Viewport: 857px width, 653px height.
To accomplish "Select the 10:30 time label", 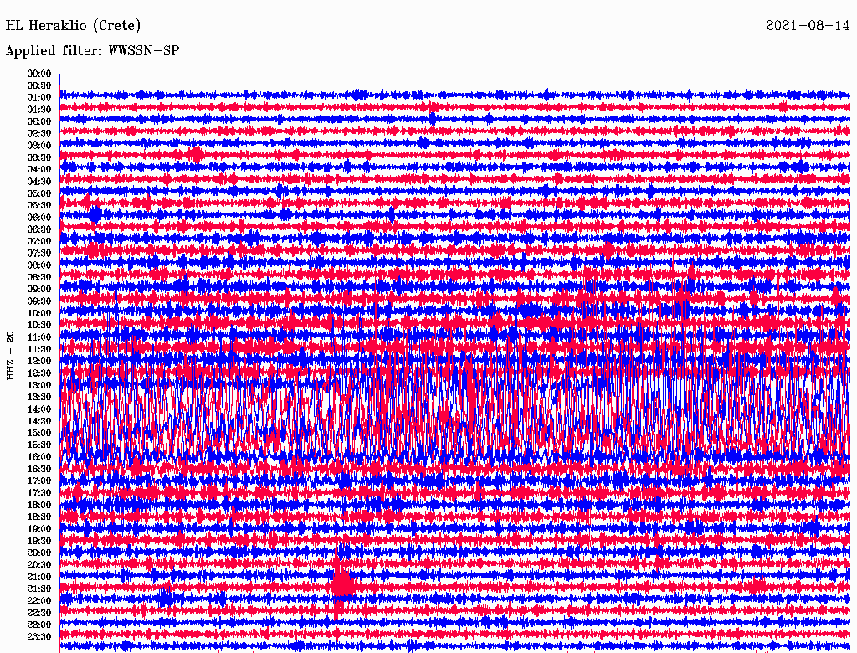I will pyautogui.click(x=39, y=326).
